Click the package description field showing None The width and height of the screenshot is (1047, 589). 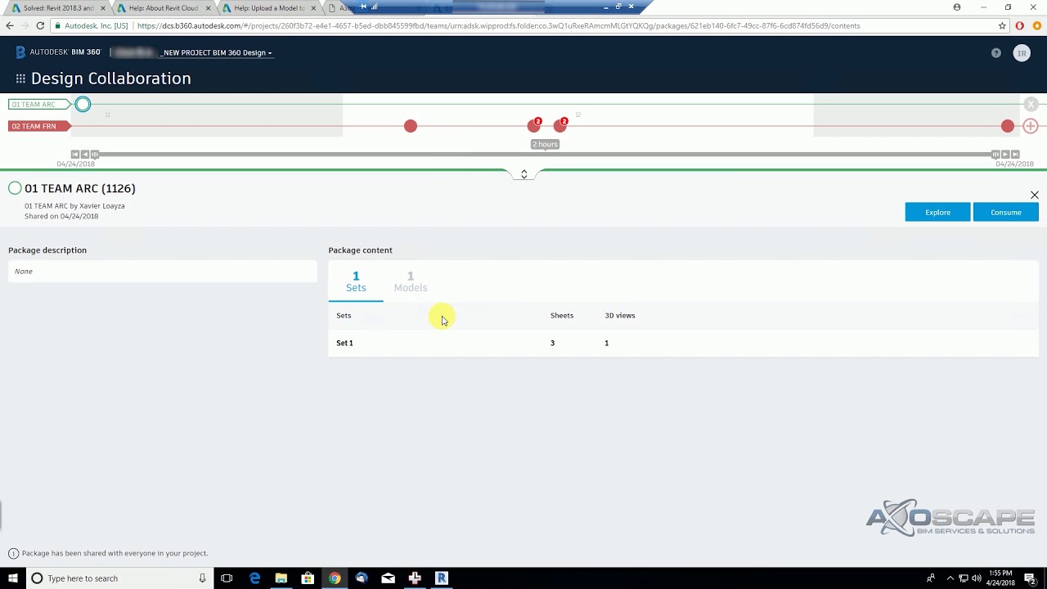point(163,272)
